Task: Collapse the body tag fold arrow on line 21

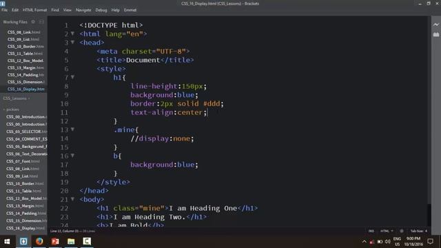Action: [x=72, y=199]
